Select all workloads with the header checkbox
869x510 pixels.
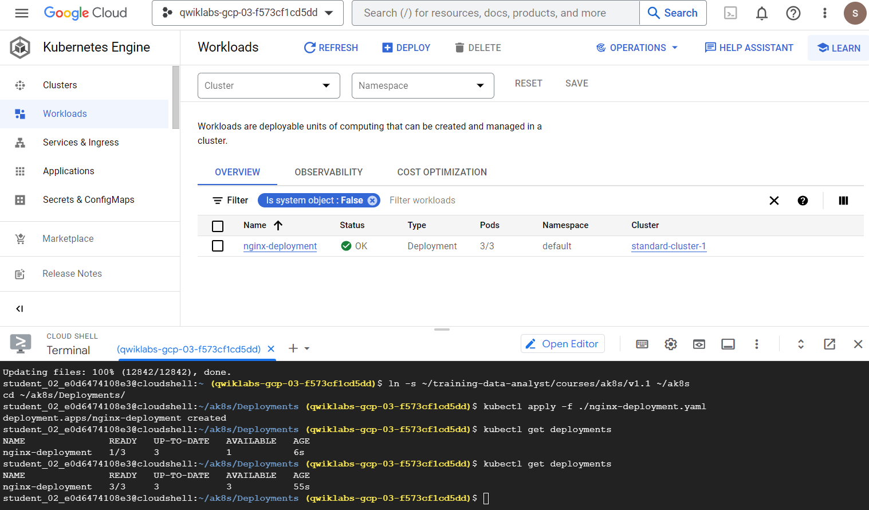tap(218, 226)
